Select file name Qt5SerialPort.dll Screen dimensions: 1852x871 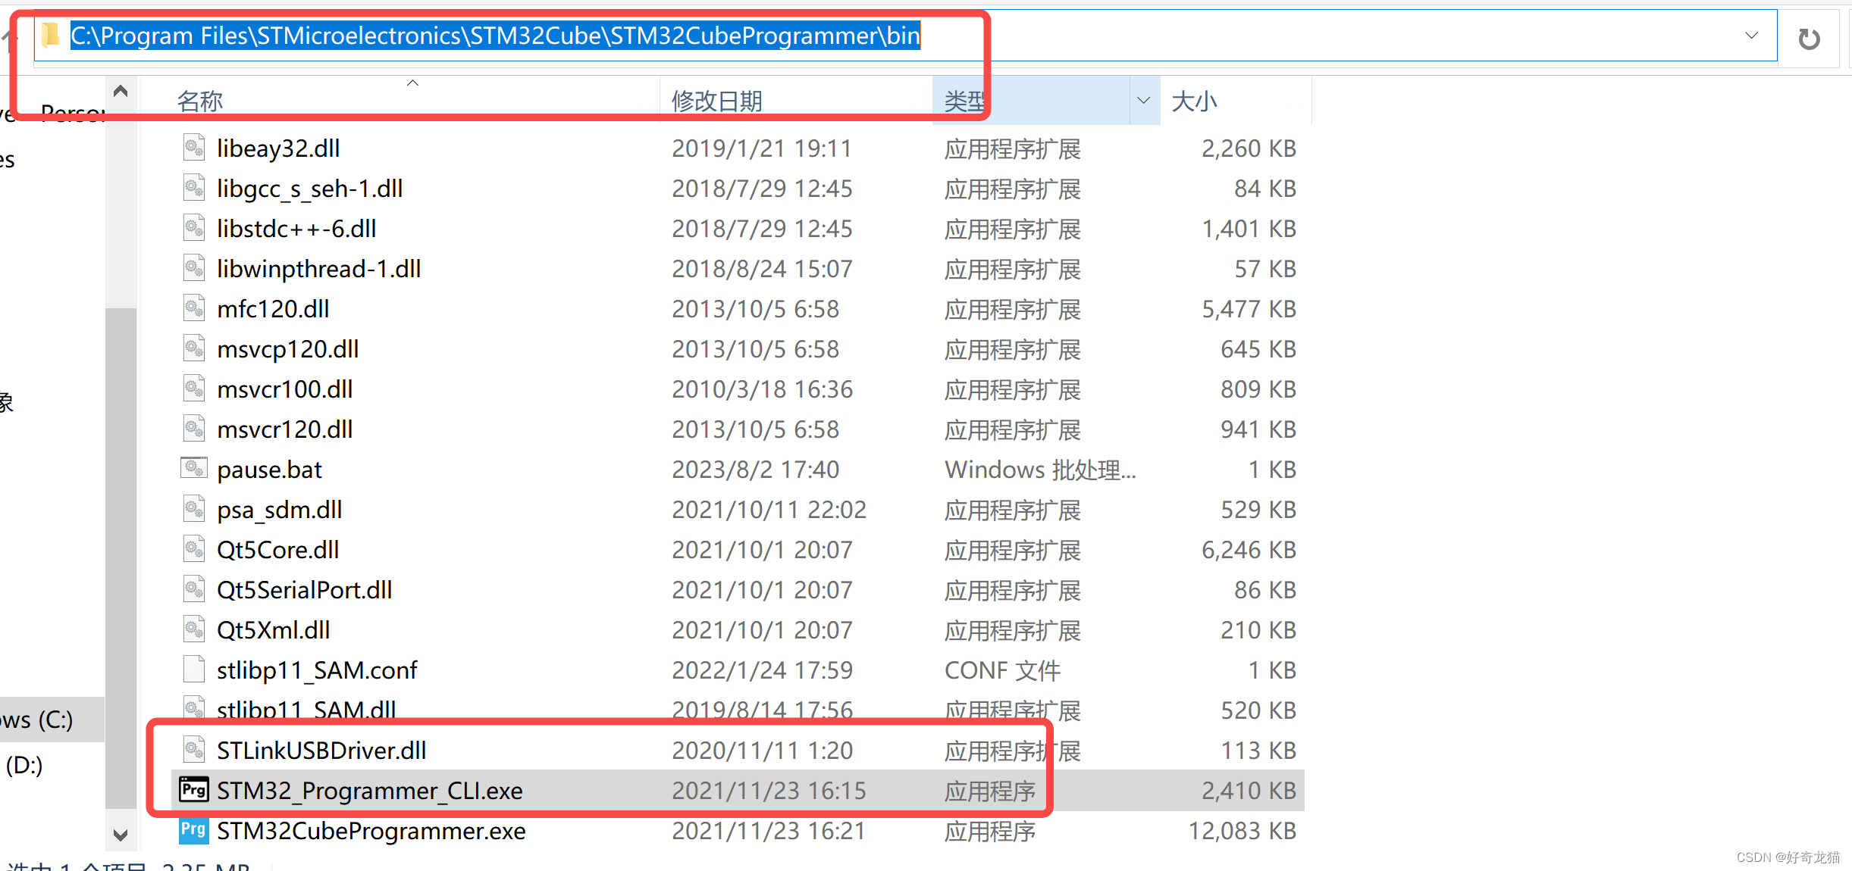pyautogui.click(x=305, y=590)
